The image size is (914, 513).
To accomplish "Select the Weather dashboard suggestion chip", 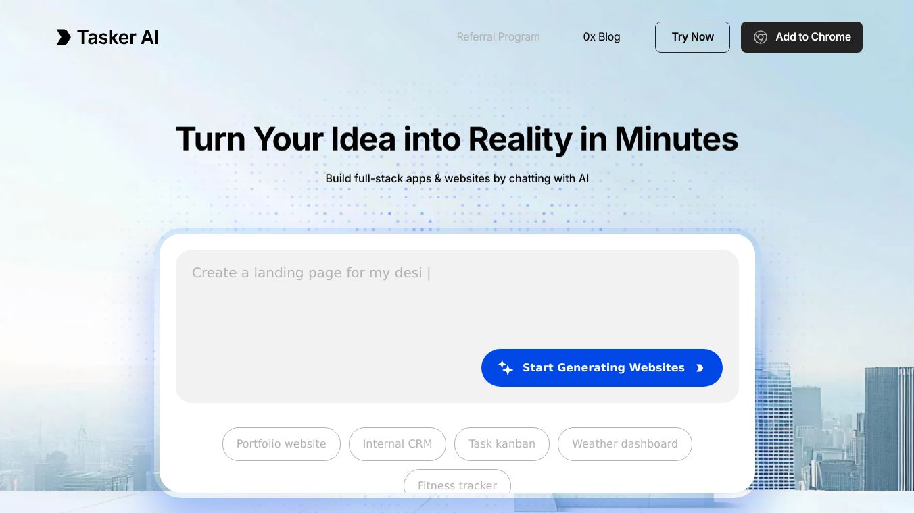I will click(x=625, y=444).
